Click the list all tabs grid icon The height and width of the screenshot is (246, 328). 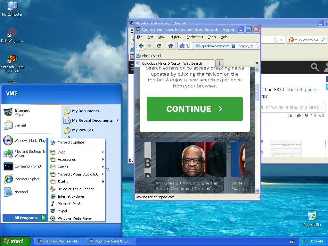[257, 63]
